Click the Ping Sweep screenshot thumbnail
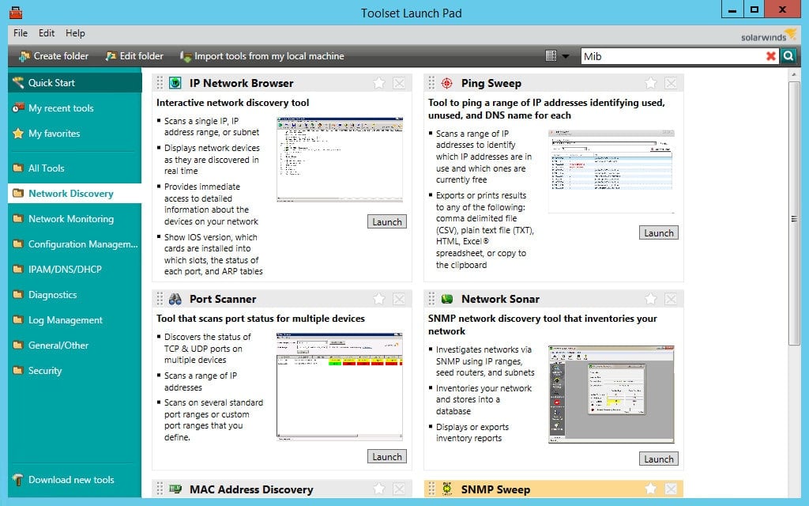The height and width of the screenshot is (506, 809). coord(611,171)
